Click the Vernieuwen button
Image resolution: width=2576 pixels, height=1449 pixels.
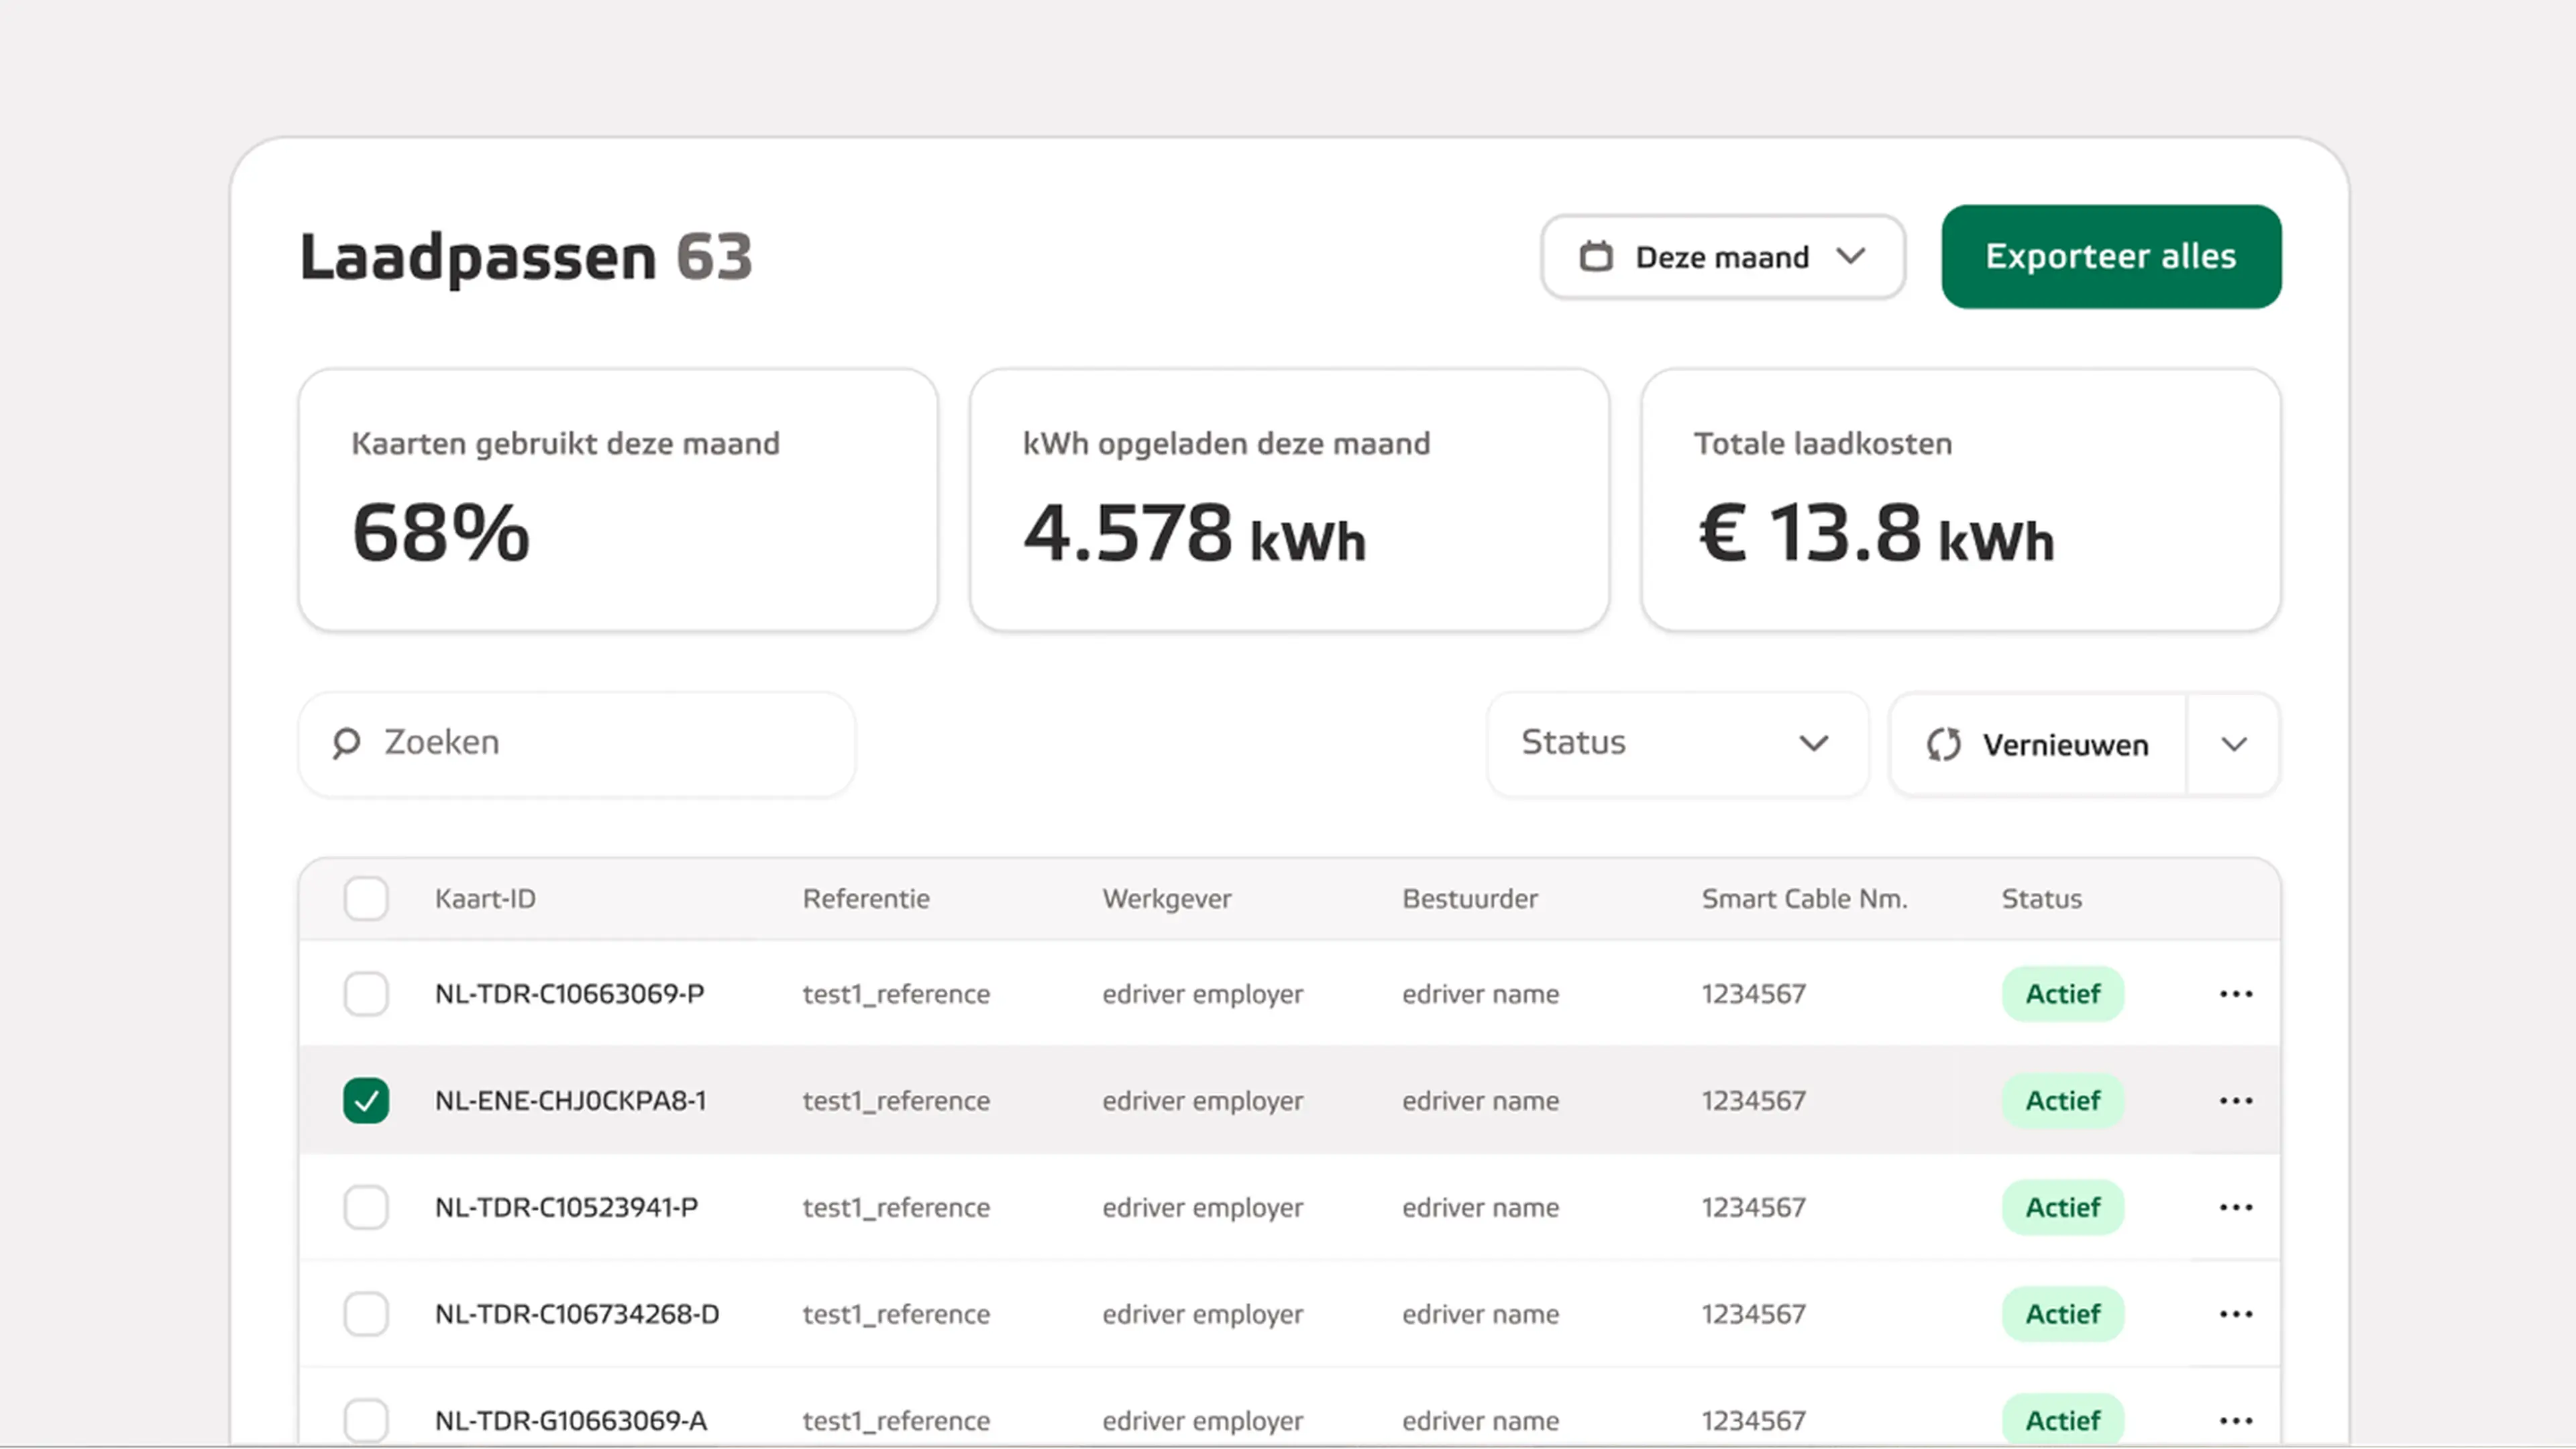(2037, 745)
